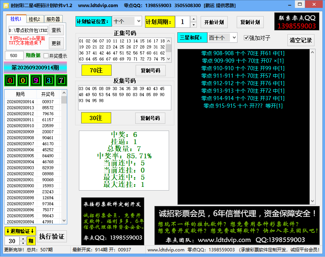Click the 反集号码 number list box
Image resolution: width=325 pixels, height=257 pixels.
(125, 98)
